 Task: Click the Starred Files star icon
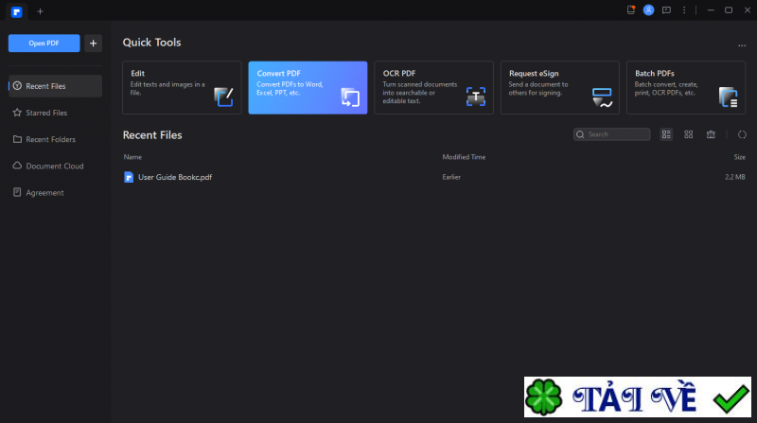tap(17, 113)
